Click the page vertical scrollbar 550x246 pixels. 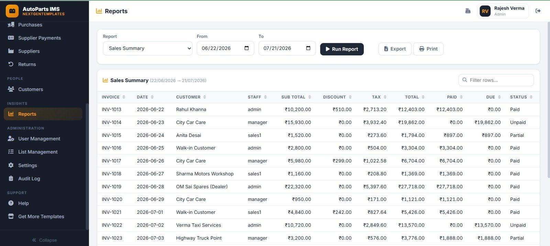click(x=548, y=100)
